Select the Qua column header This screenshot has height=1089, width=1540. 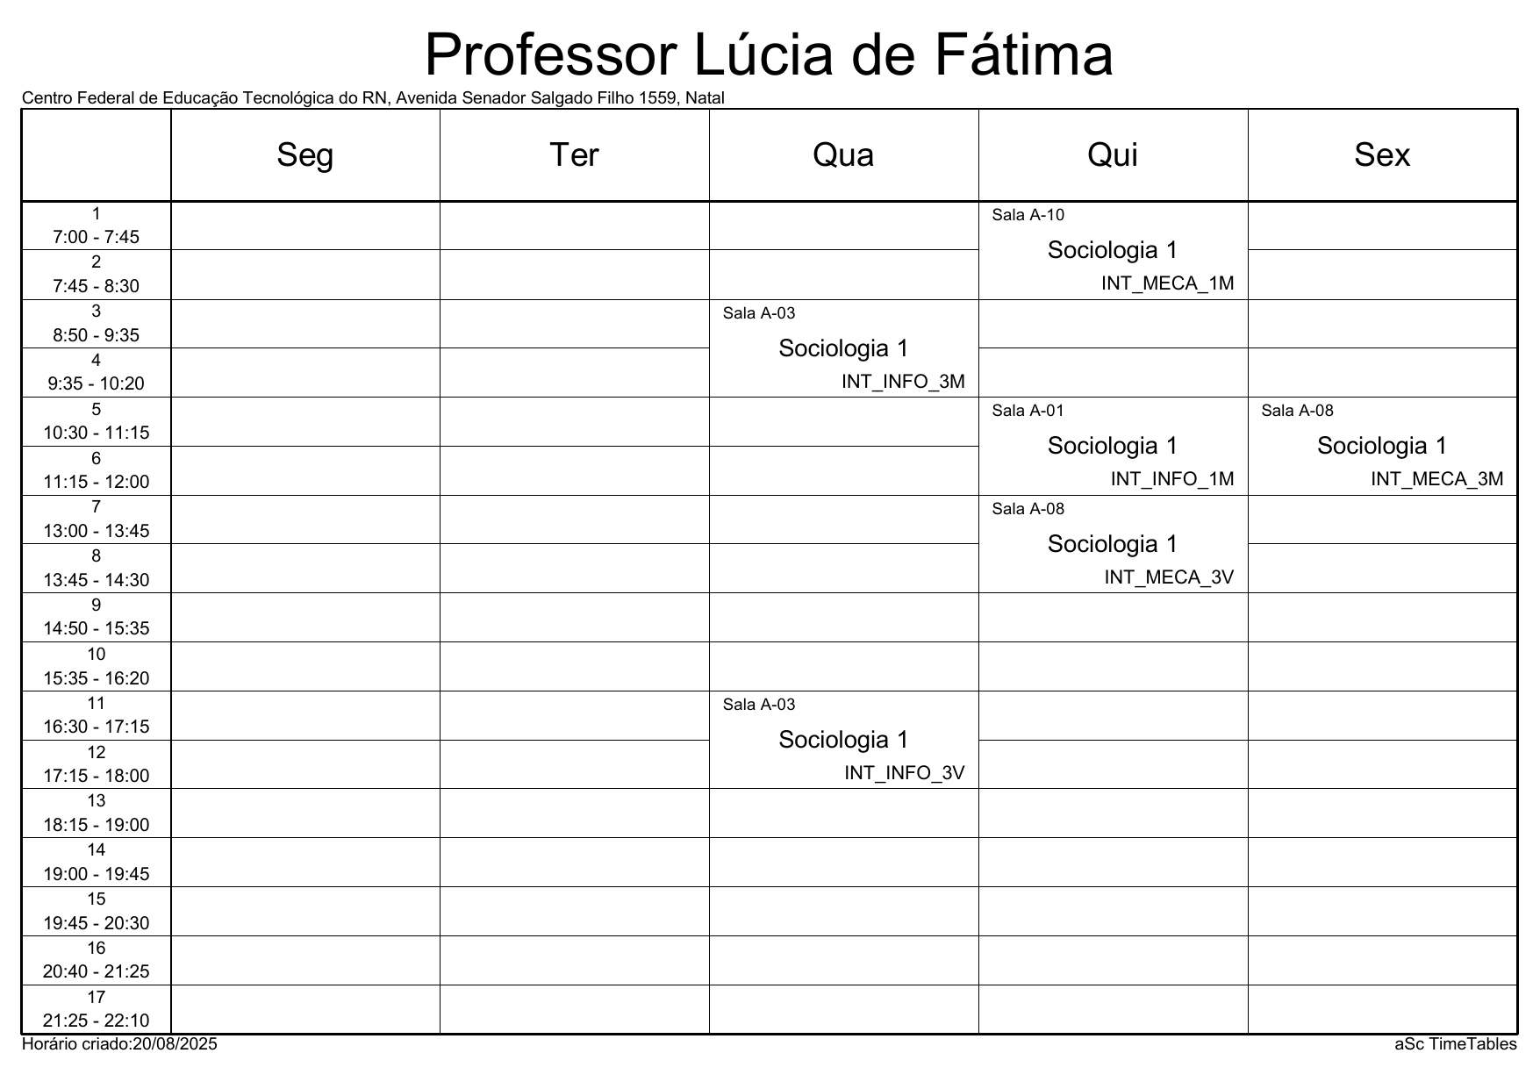point(843,155)
